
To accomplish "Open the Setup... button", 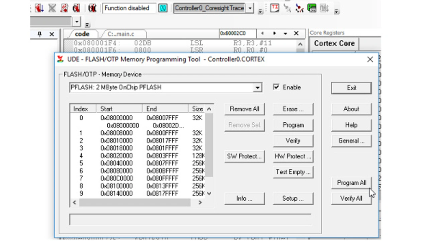I will (293, 199).
